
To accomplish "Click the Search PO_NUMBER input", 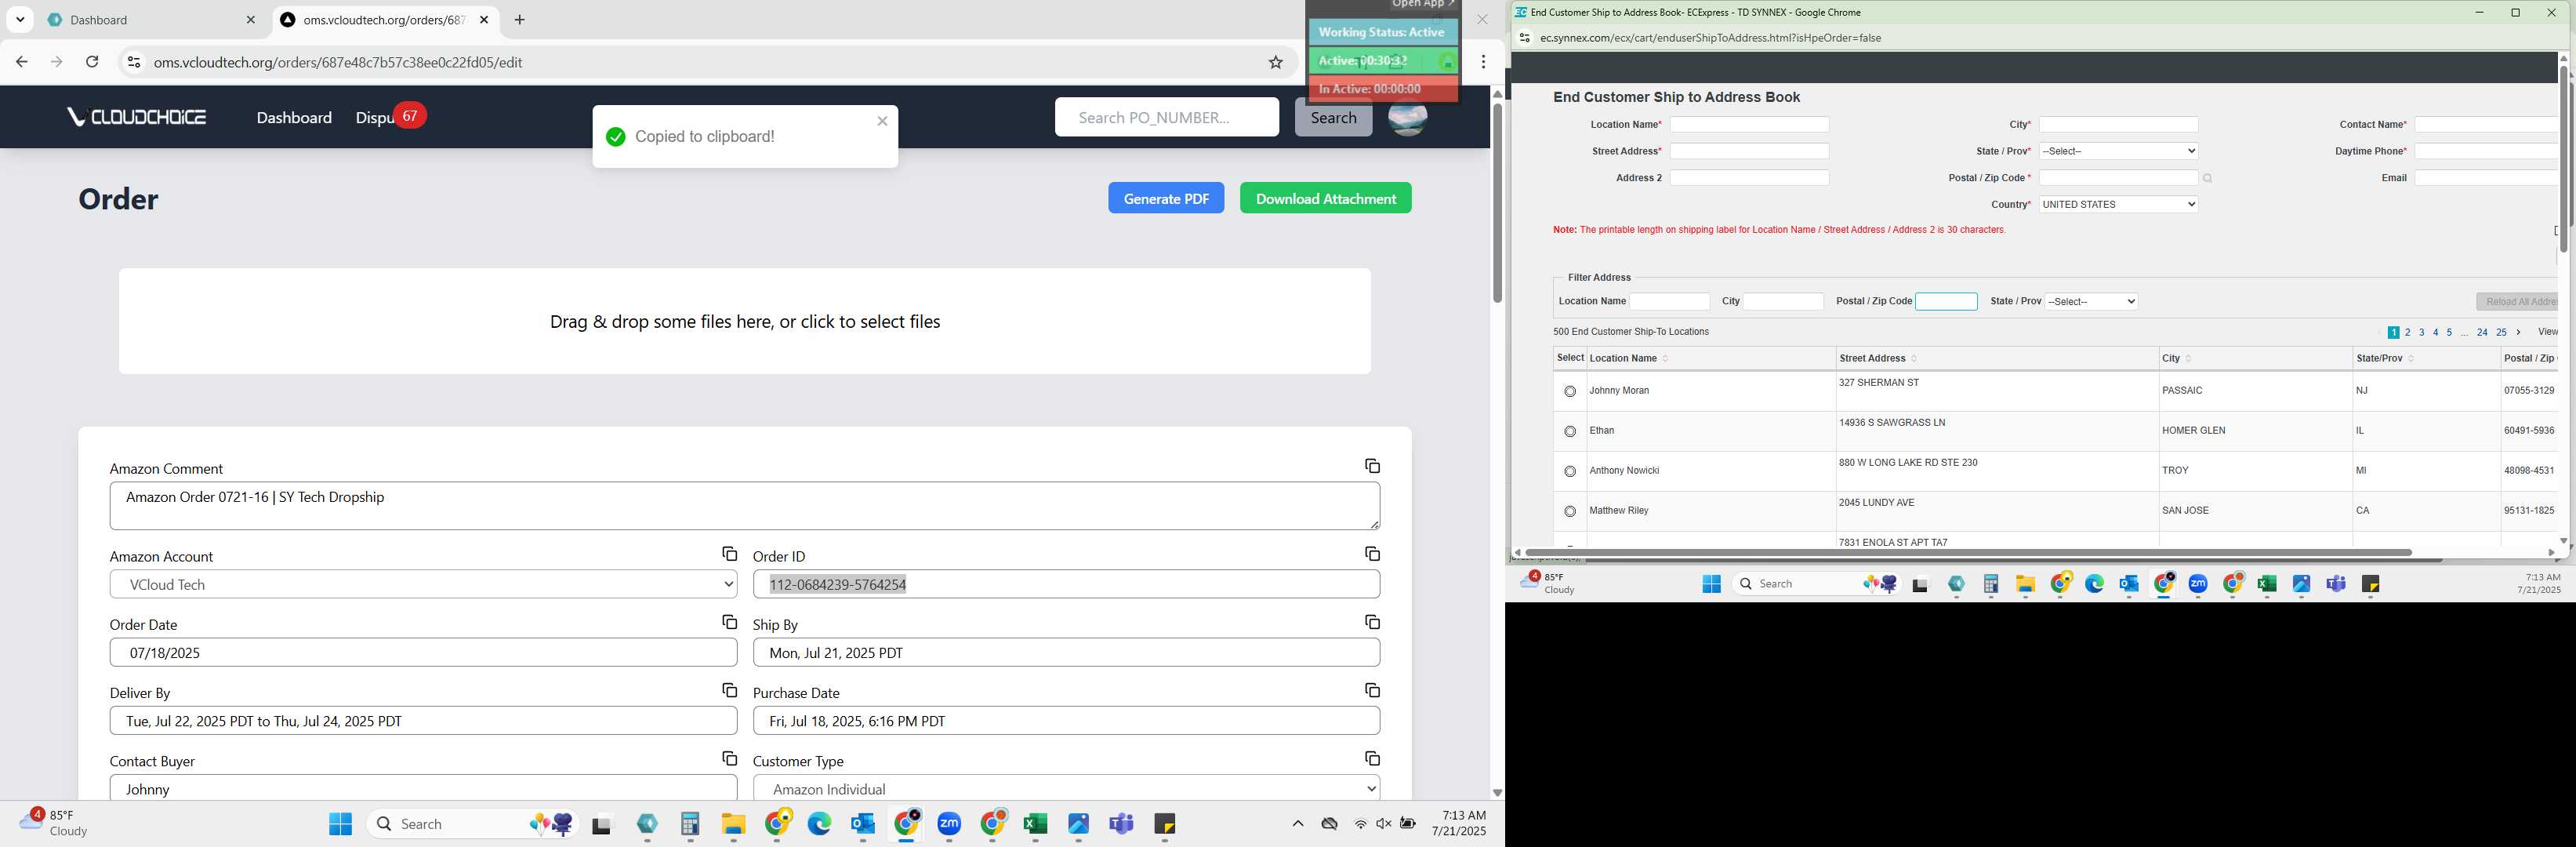I will (x=1166, y=117).
